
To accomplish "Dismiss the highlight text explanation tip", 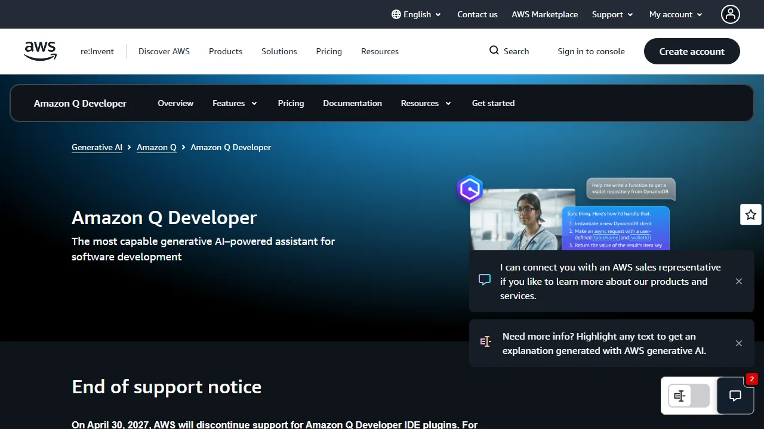I will tap(739, 343).
